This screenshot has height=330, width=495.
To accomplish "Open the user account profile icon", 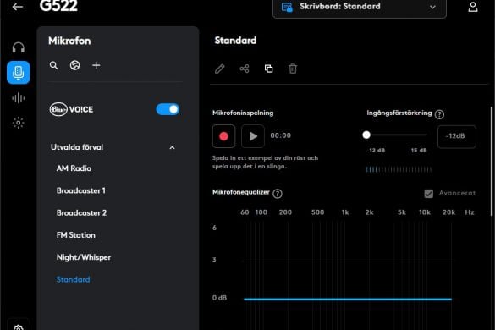I will [473, 7].
